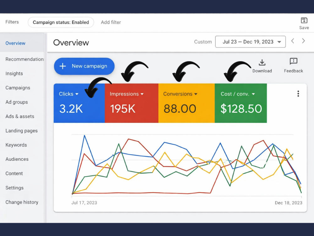Viewport: 314px width, 236px height.
Task: Click the Custom date label
Action: click(x=203, y=42)
